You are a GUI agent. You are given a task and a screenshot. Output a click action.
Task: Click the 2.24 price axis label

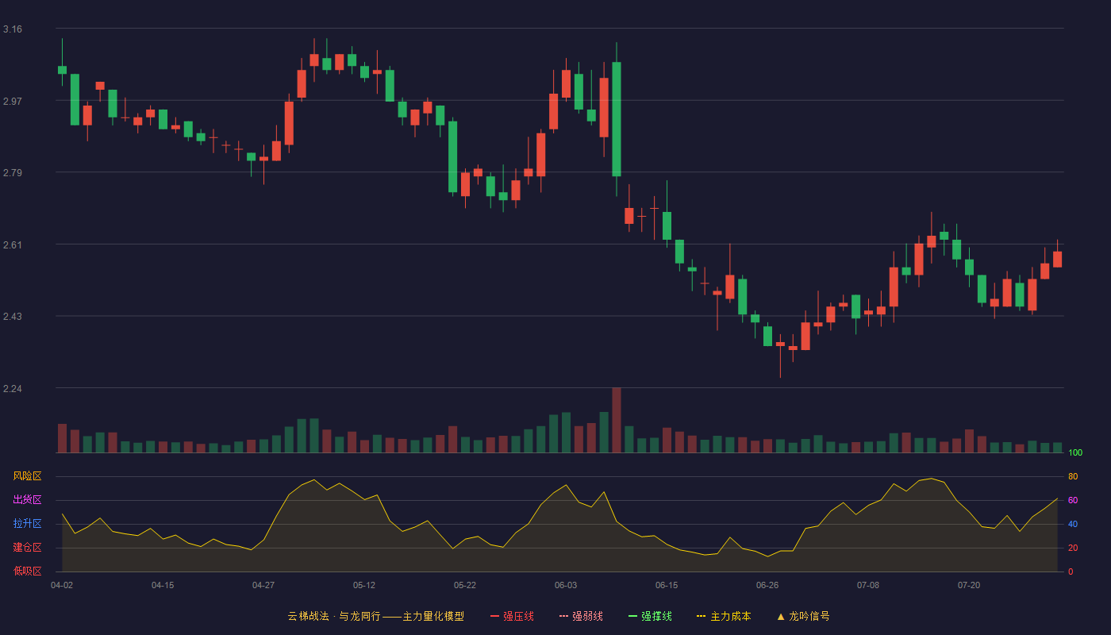click(13, 388)
